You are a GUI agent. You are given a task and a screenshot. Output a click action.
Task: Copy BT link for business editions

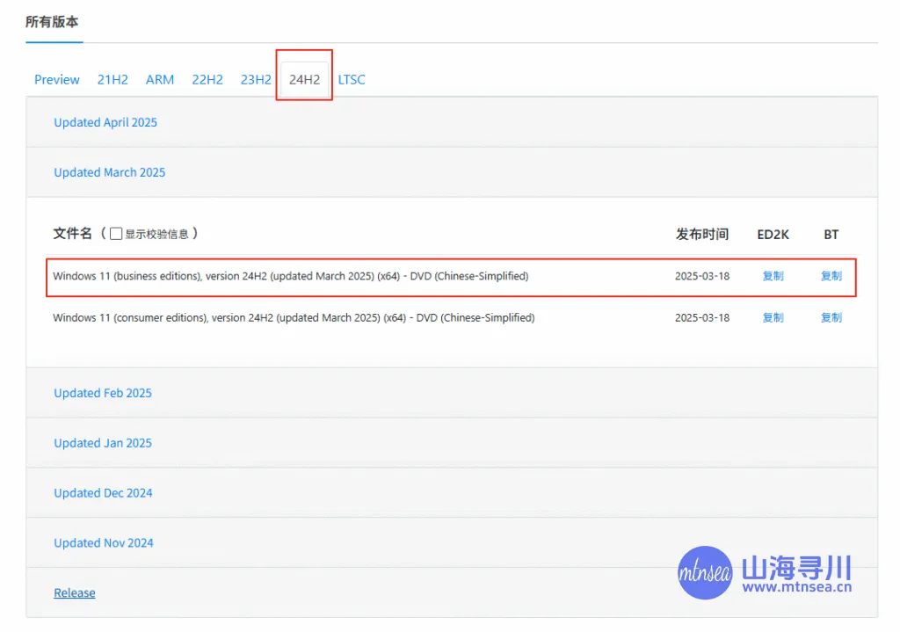[831, 276]
